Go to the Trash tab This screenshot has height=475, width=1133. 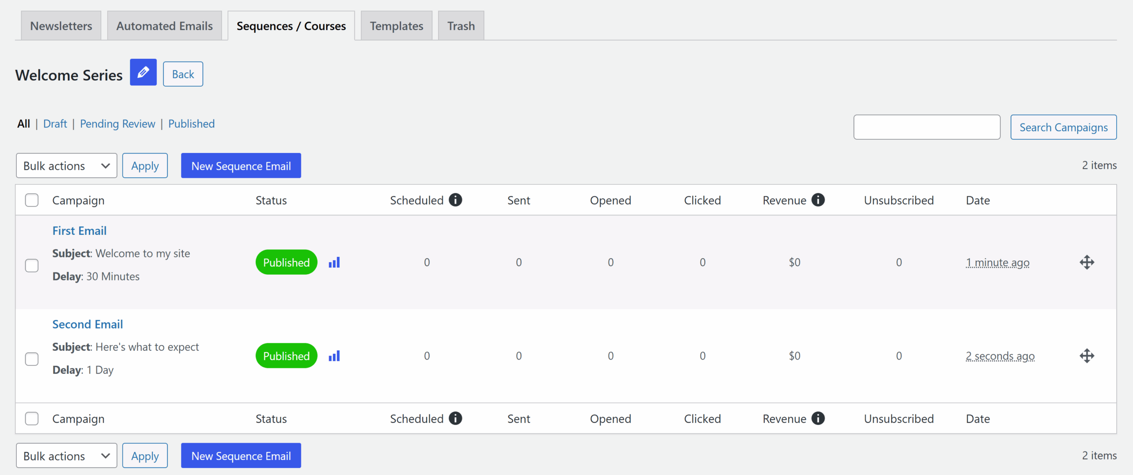(461, 26)
